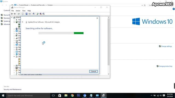Show hidden system tray icons
The height and width of the screenshot is (98, 175).
(151, 96)
